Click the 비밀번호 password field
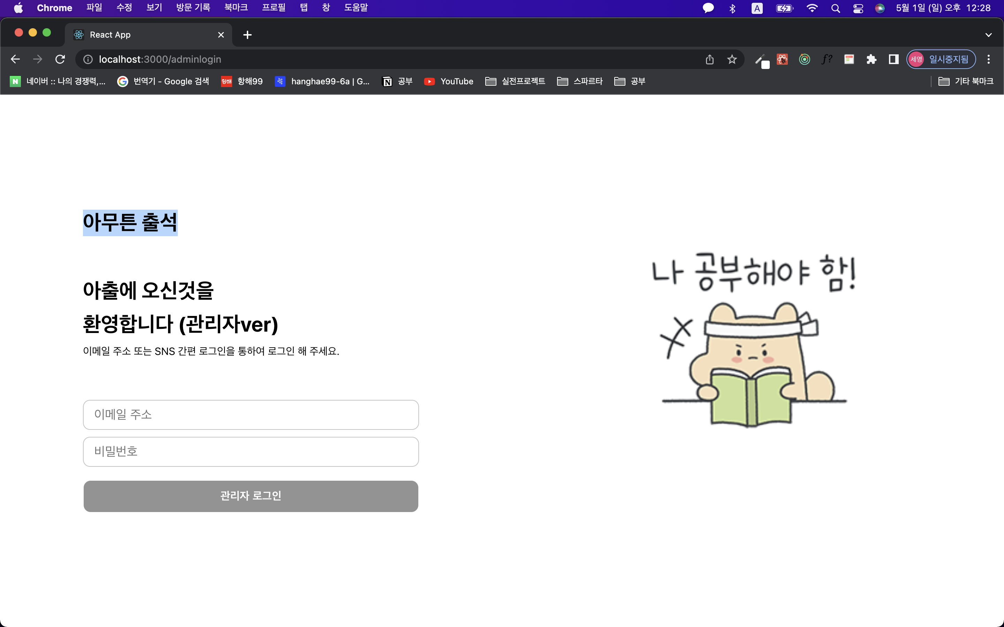 point(251,451)
